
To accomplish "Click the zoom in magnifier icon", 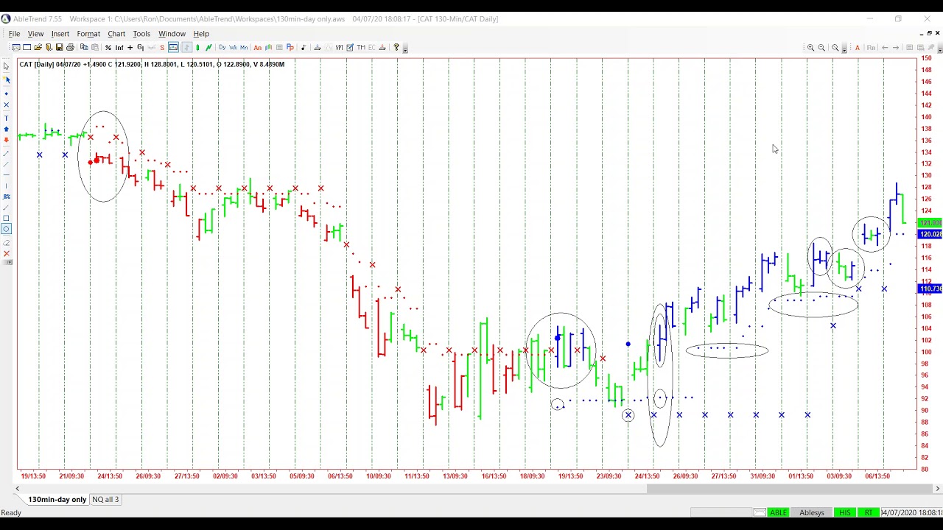I will [810, 48].
